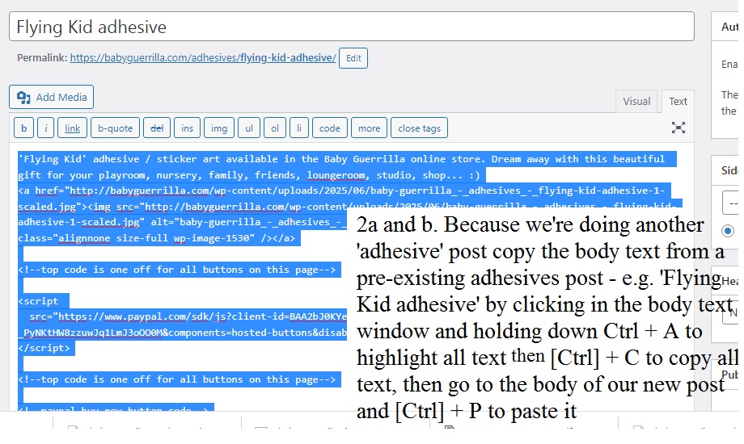Insert a 'more' tag with the more button
The width and height of the screenshot is (744, 444).
pyautogui.click(x=369, y=128)
